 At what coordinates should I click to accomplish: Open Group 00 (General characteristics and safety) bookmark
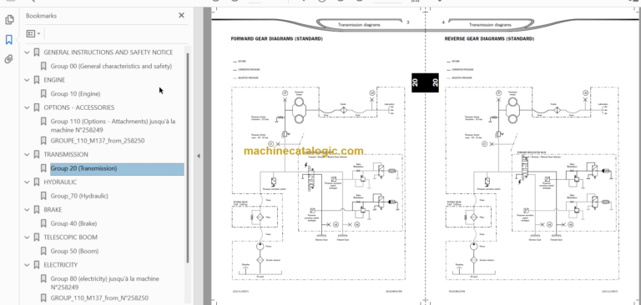point(111,66)
